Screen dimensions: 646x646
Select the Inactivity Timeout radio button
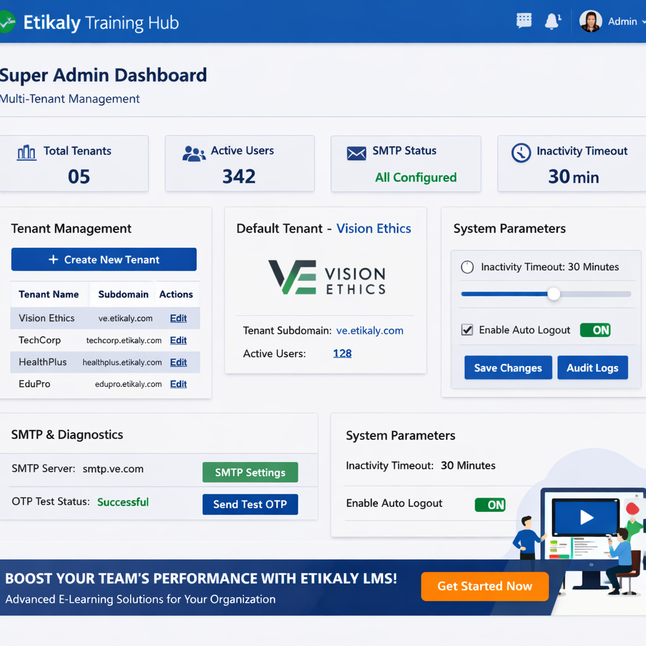[467, 267]
